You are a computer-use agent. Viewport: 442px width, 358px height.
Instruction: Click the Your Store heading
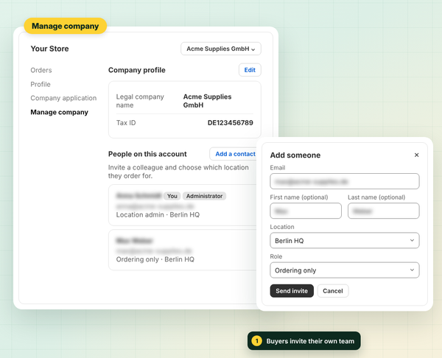(49, 49)
